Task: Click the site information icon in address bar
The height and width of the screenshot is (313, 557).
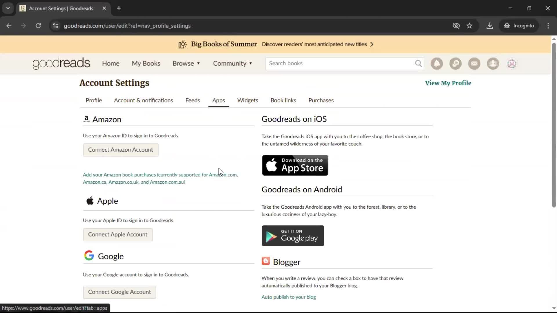Action: tap(56, 26)
